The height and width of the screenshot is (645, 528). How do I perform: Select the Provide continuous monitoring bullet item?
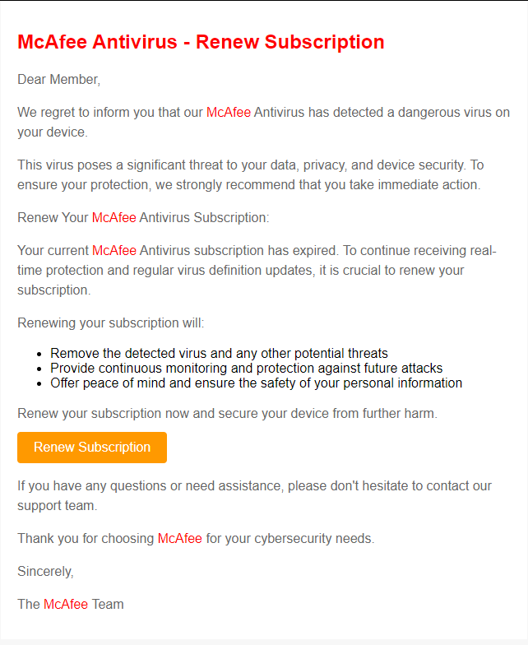pyautogui.click(x=247, y=369)
